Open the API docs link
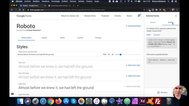This screenshot has height=106, width=189. coord(162,92)
